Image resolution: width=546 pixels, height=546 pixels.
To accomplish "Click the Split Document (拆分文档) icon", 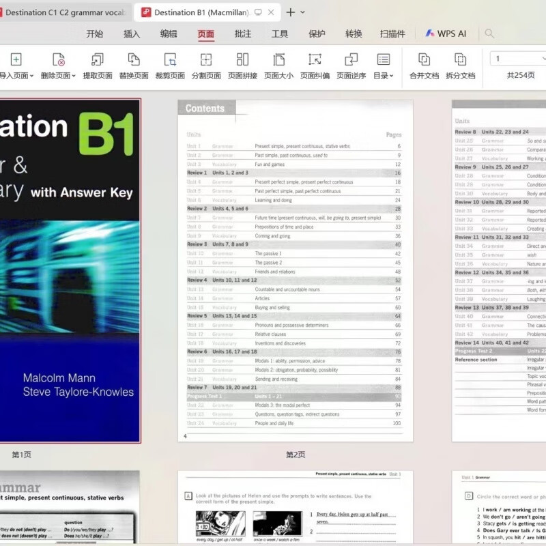I will point(460,59).
